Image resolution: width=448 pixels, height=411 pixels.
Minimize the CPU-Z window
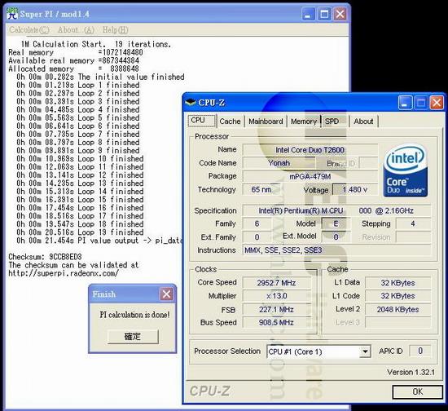coord(405,103)
